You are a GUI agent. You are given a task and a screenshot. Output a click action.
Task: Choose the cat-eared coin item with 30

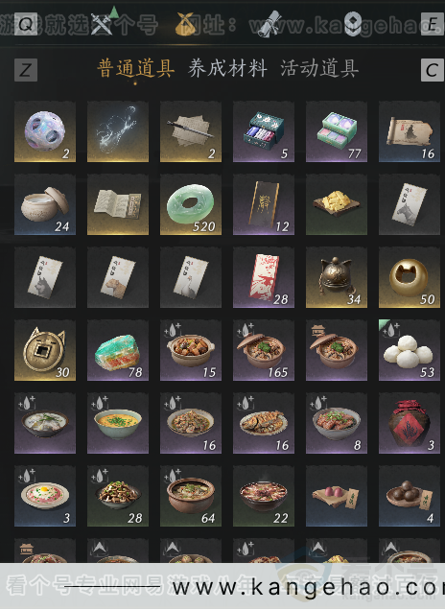click(x=45, y=350)
